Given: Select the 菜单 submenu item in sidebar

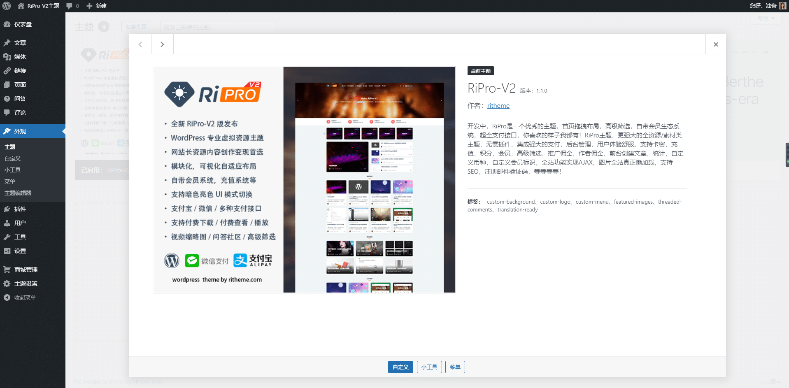Looking at the screenshot, I should pyautogui.click(x=10, y=181).
